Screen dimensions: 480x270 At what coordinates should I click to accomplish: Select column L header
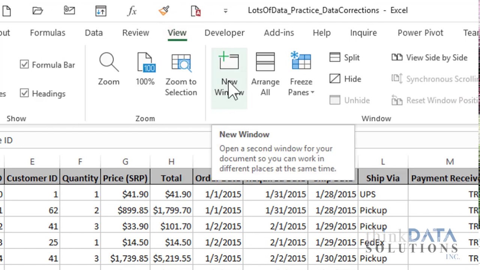coord(383,162)
